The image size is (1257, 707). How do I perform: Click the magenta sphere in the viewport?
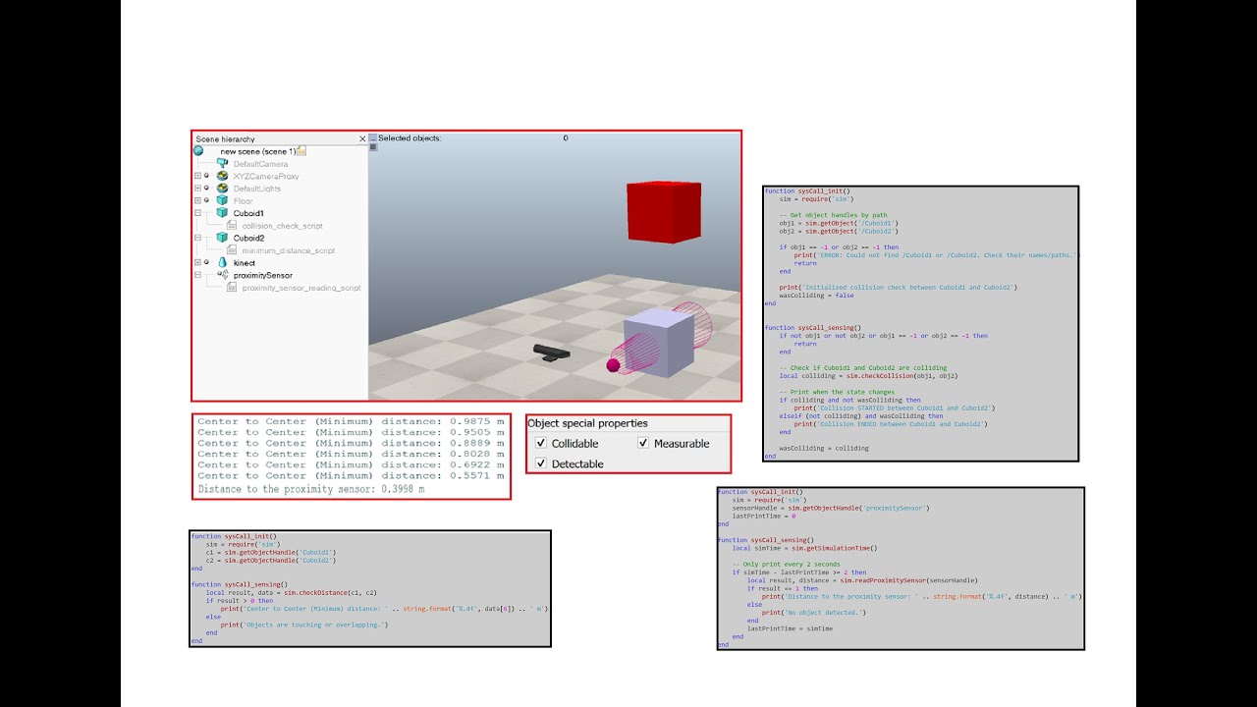click(613, 365)
